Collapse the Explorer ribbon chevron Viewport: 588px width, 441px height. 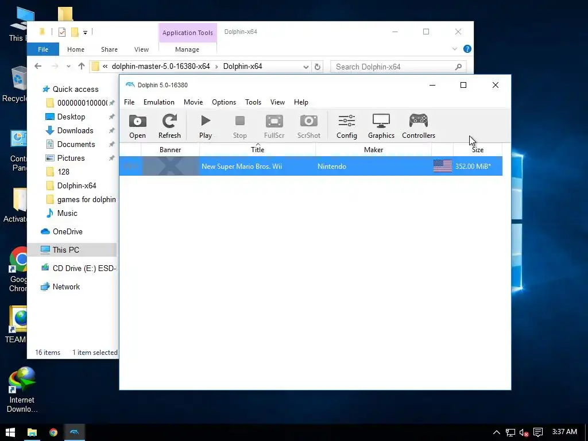point(455,49)
